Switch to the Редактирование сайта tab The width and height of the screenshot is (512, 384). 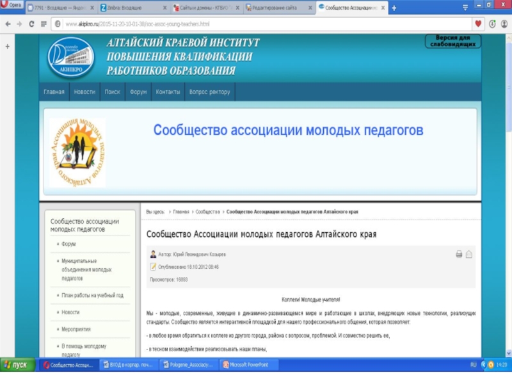pos(279,8)
